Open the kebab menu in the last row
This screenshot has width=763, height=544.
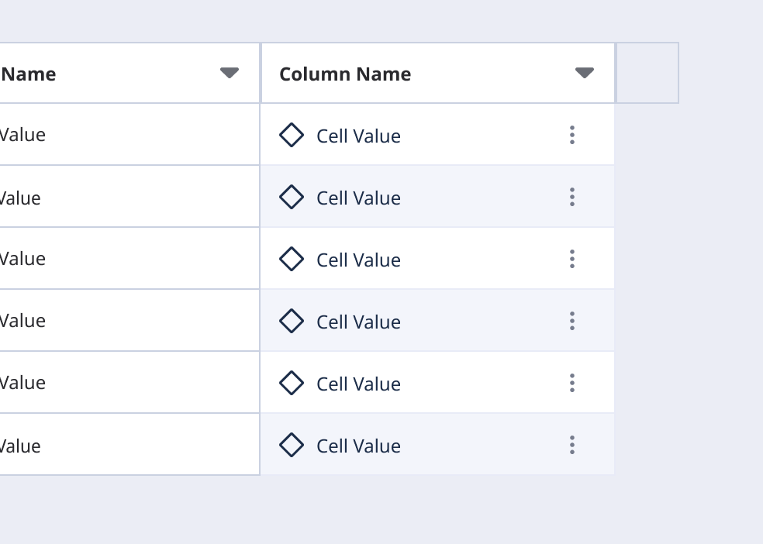click(x=572, y=445)
